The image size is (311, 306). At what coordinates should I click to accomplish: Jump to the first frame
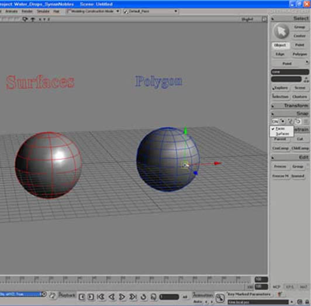point(101,297)
